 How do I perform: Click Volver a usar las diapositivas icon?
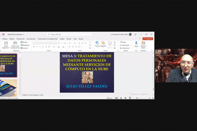click(15, 43)
